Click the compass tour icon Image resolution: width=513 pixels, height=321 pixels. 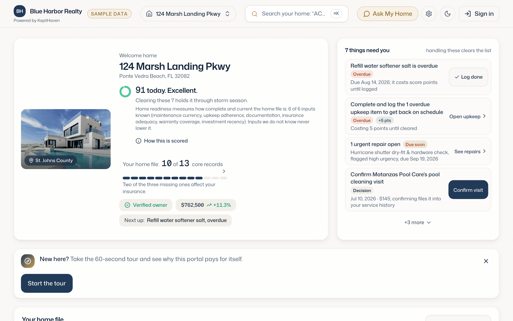pyautogui.click(x=28, y=261)
